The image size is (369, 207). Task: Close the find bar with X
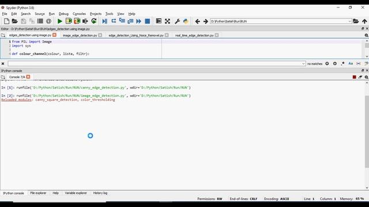[3, 64]
